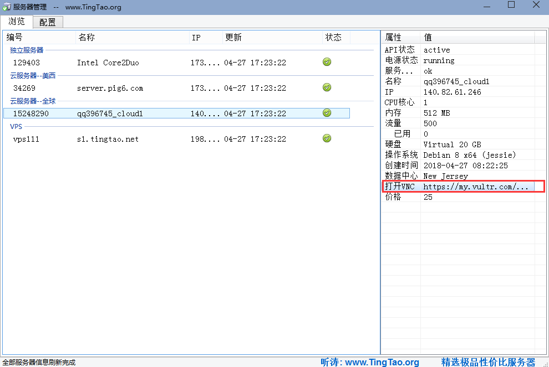
Task: Click the green status icon for server.pig6.com
Action: pyautogui.click(x=327, y=87)
